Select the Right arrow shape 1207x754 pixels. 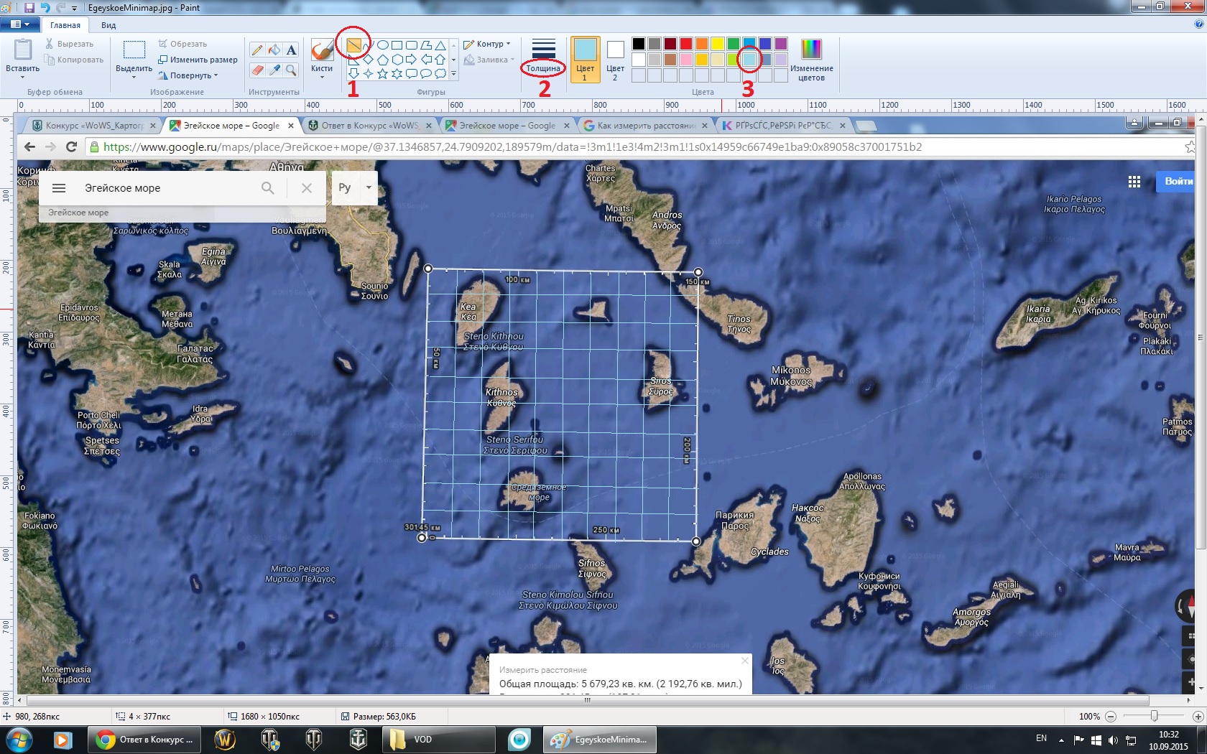click(x=411, y=60)
